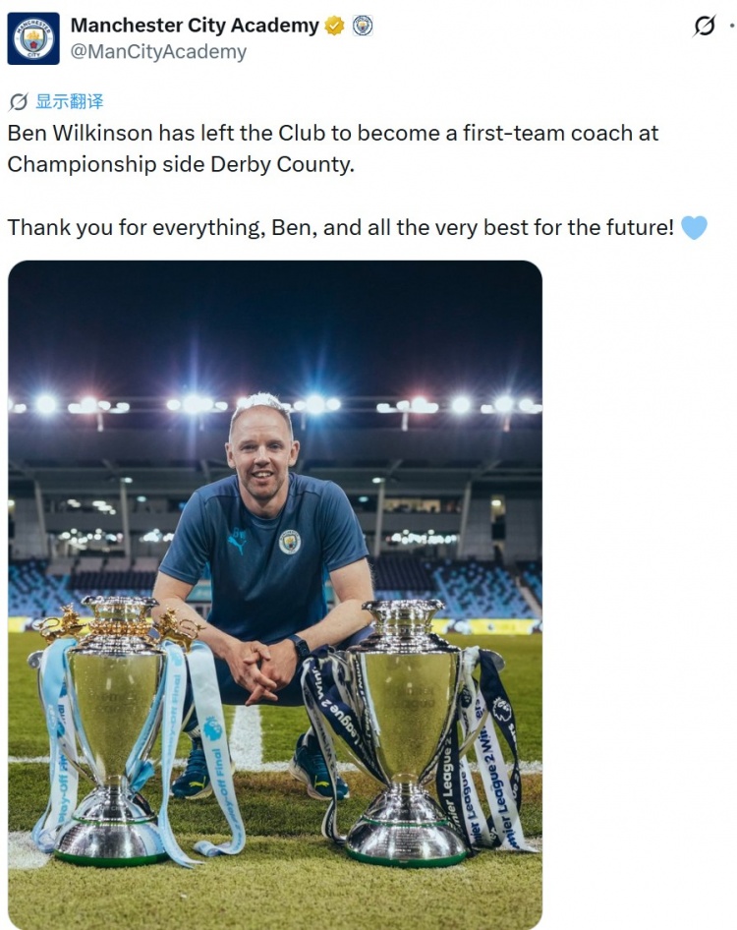Image resolution: width=737 pixels, height=930 pixels.
Task: Open the photo on Ben Wilkinson's face
Action: tap(261, 453)
